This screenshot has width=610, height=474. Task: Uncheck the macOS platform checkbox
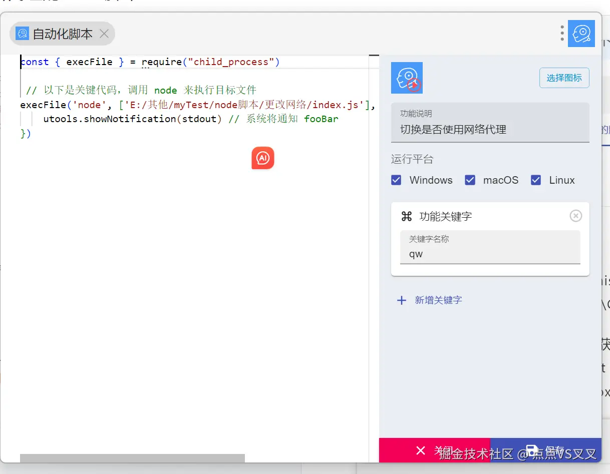pyautogui.click(x=470, y=180)
